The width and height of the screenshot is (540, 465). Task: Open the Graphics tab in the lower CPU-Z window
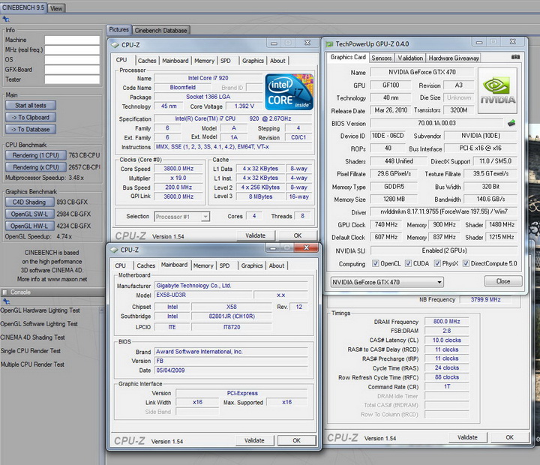pos(252,265)
